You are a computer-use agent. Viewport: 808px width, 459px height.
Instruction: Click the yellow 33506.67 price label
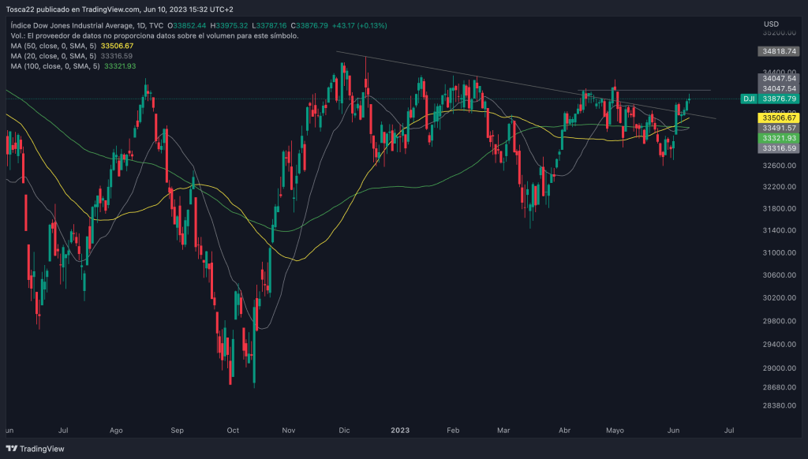pyautogui.click(x=778, y=117)
